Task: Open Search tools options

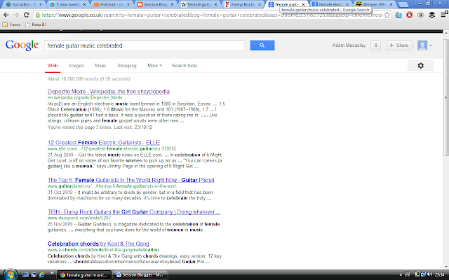Action: point(185,65)
